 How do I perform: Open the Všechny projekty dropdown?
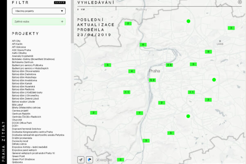click(39, 11)
